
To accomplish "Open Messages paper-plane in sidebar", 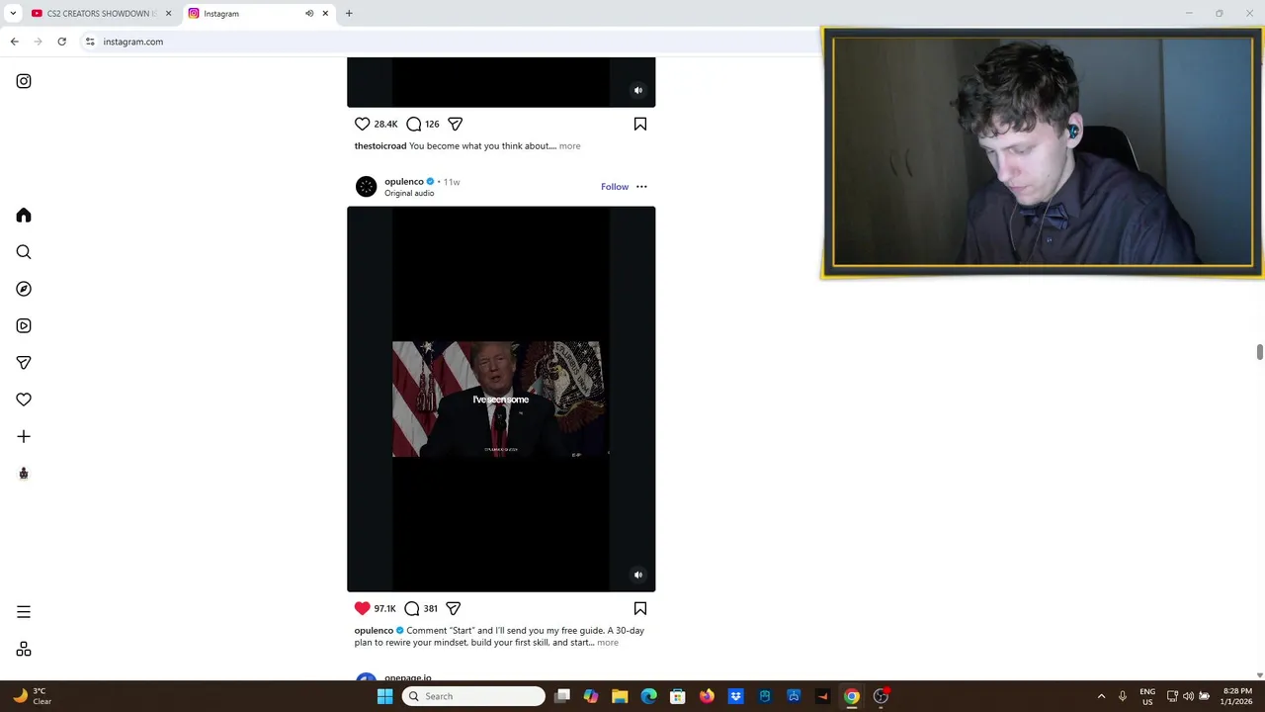I will coord(24,363).
